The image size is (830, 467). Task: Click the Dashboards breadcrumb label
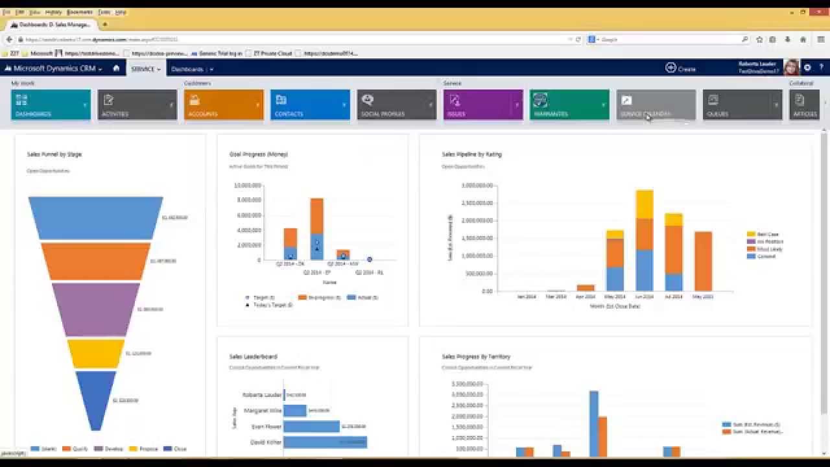coord(187,69)
